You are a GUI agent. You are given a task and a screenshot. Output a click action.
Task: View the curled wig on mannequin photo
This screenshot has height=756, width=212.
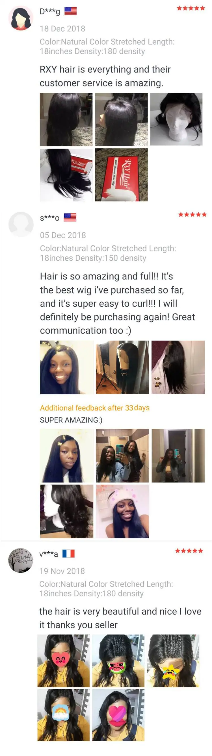coord(67,511)
